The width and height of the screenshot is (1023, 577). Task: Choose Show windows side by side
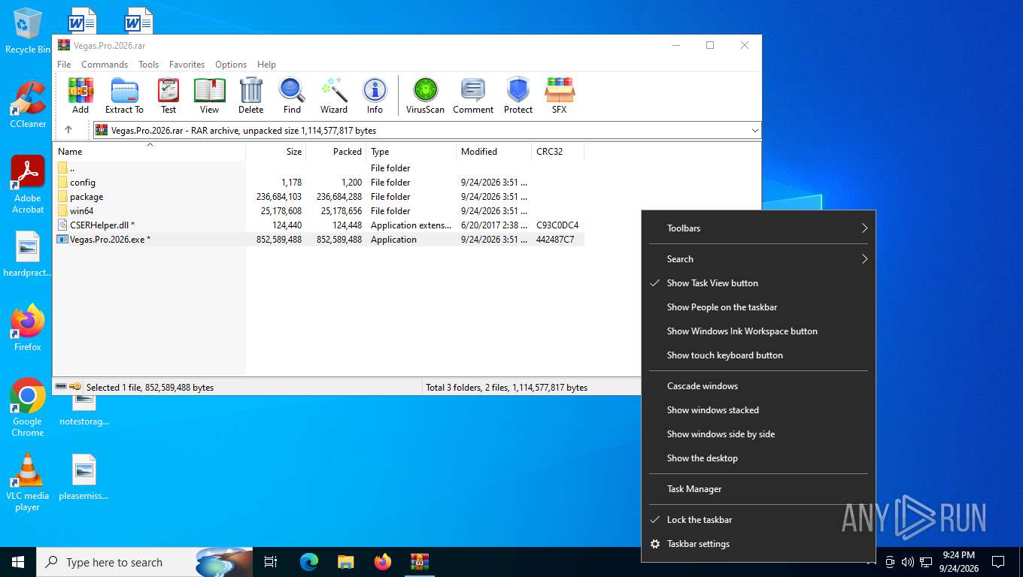[758, 434]
